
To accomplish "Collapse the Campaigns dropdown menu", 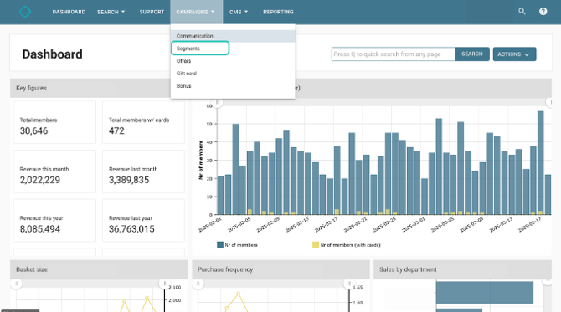I will 196,12.
